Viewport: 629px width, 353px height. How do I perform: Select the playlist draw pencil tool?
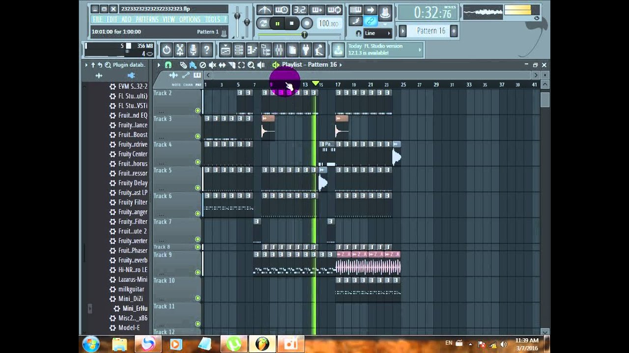pos(183,65)
